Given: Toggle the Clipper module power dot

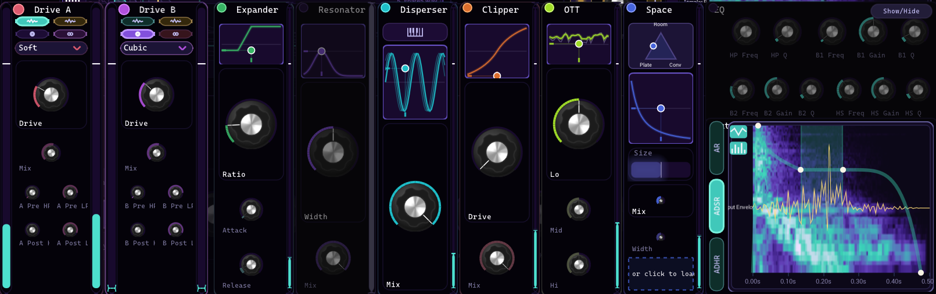Looking at the screenshot, I should [x=467, y=8].
